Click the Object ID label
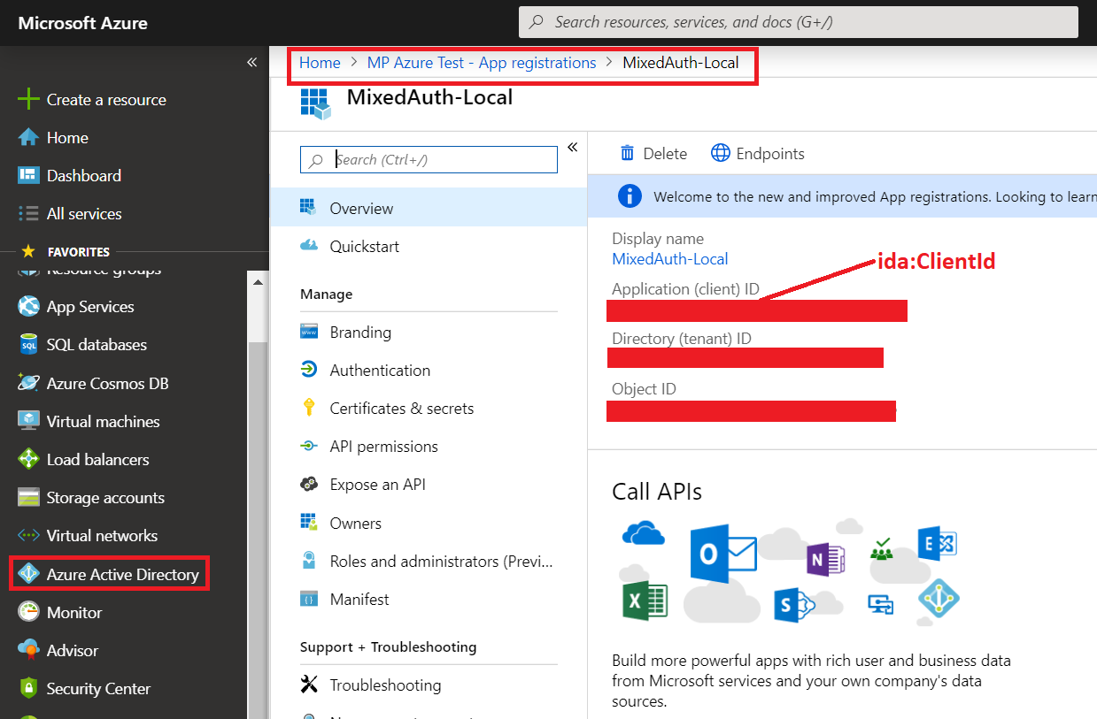The image size is (1097, 719). click(644, 389)
